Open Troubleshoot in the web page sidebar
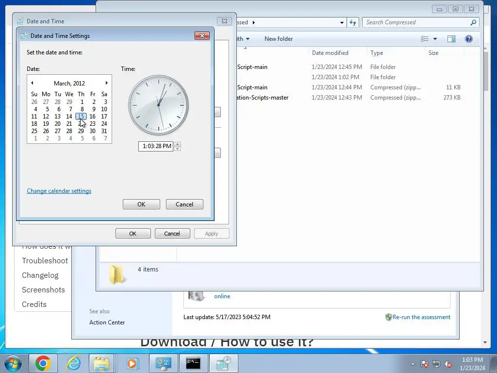 click(x=45, y=261)
